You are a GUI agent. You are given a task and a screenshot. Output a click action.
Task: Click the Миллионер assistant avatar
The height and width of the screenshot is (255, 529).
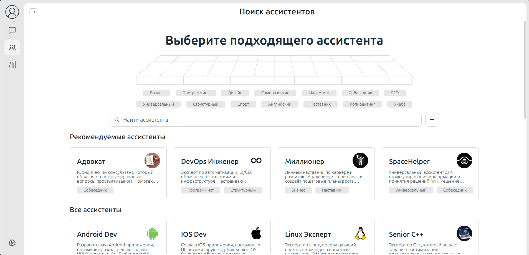(360, 160)
